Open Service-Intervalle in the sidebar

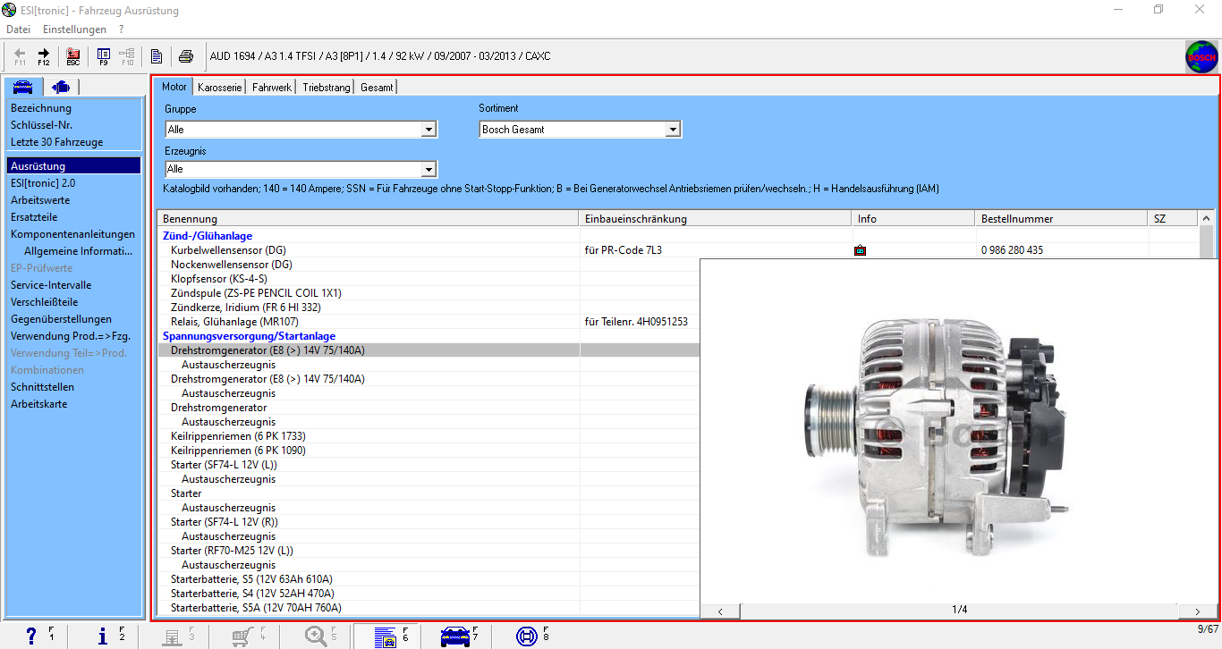click(x=51, y=285)
